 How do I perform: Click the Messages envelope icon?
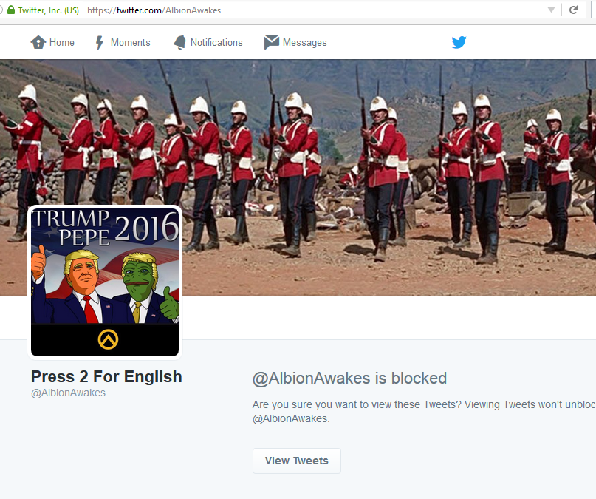click(271, 42)
